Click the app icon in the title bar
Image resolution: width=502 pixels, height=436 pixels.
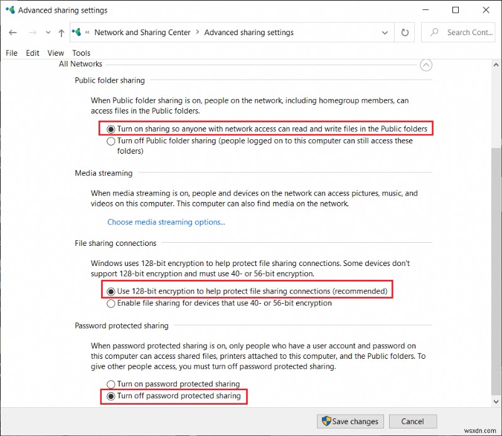(11, 9)
